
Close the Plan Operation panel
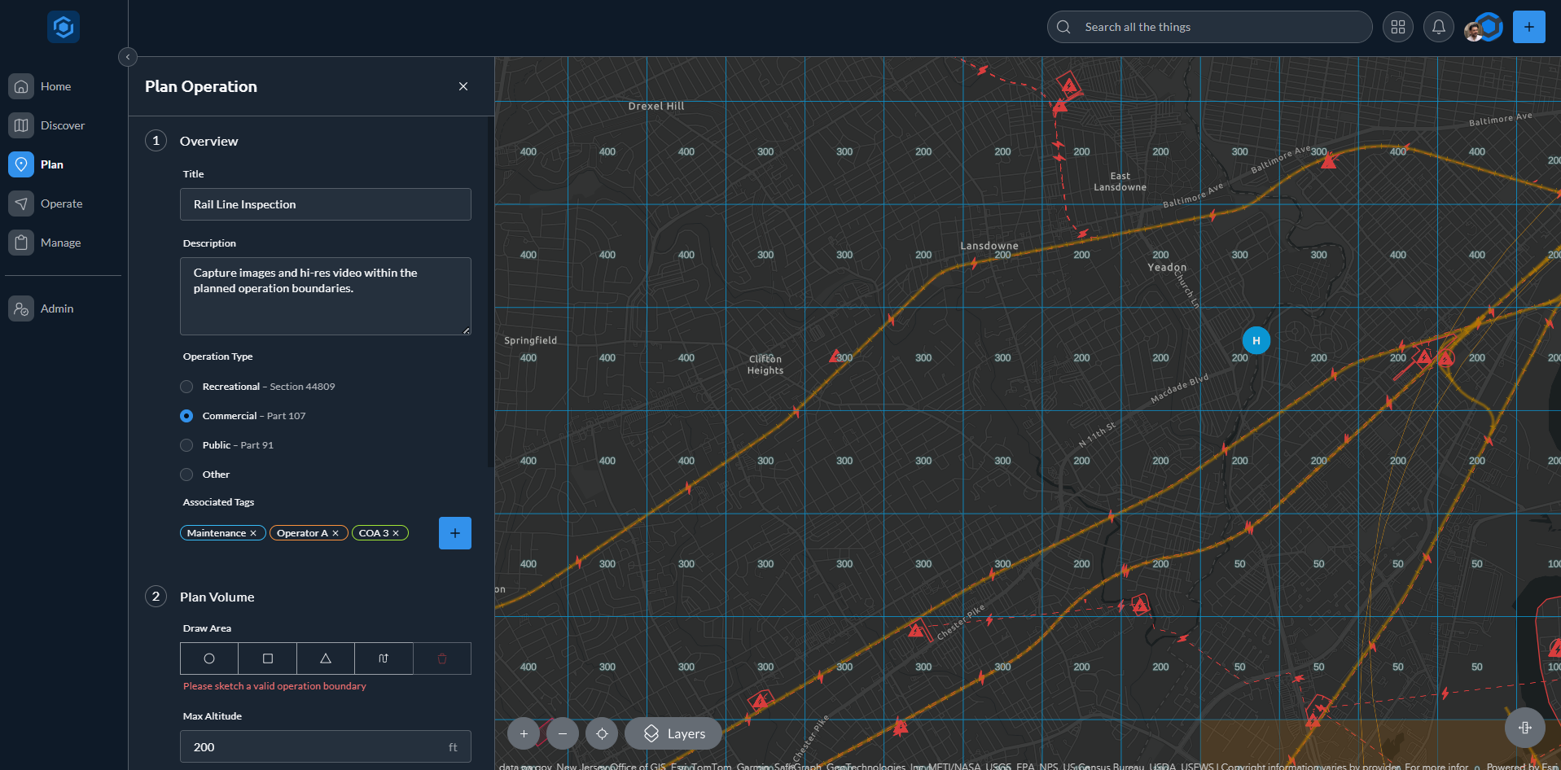pyautogui.click(x=463, y=86)
